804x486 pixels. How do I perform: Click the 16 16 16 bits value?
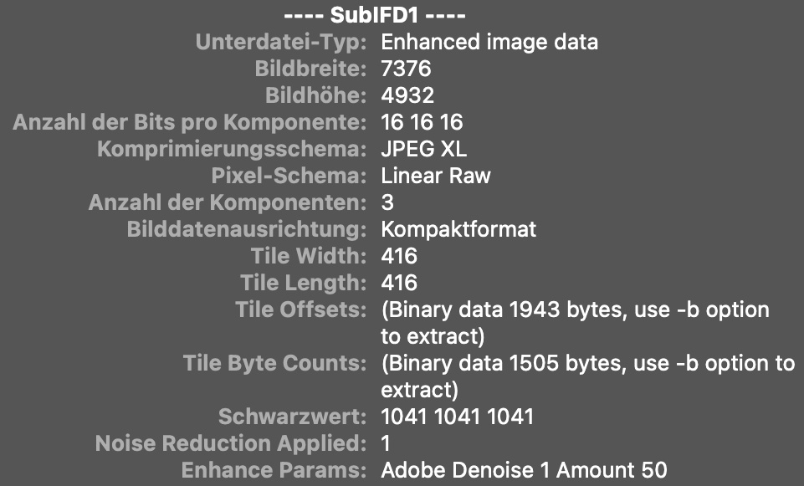421,122
